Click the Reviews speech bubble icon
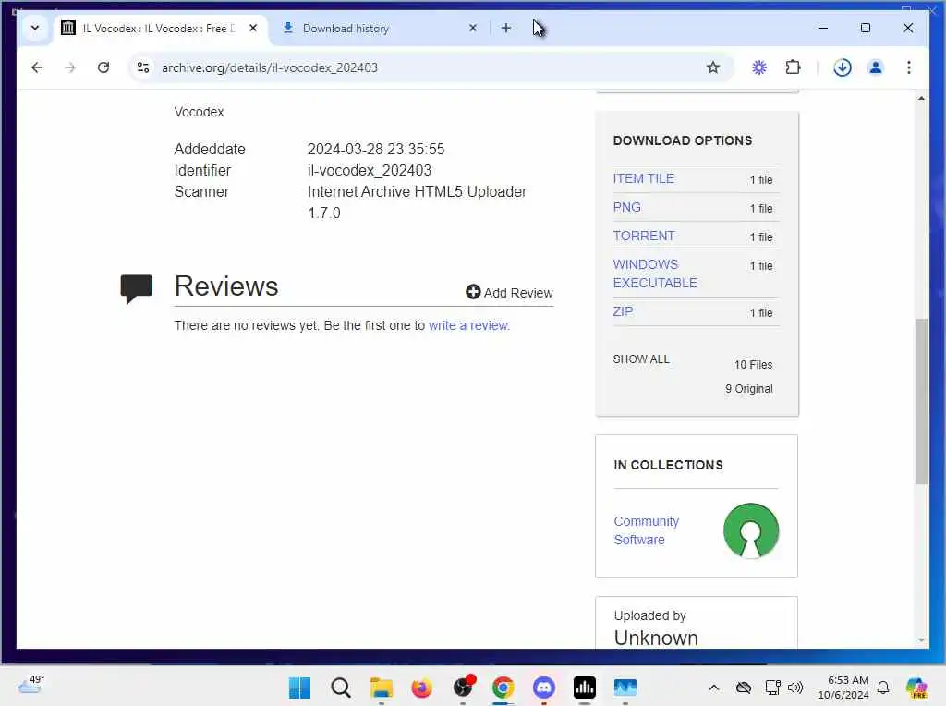This screenshot has height=706, width=946. point(137,289)
